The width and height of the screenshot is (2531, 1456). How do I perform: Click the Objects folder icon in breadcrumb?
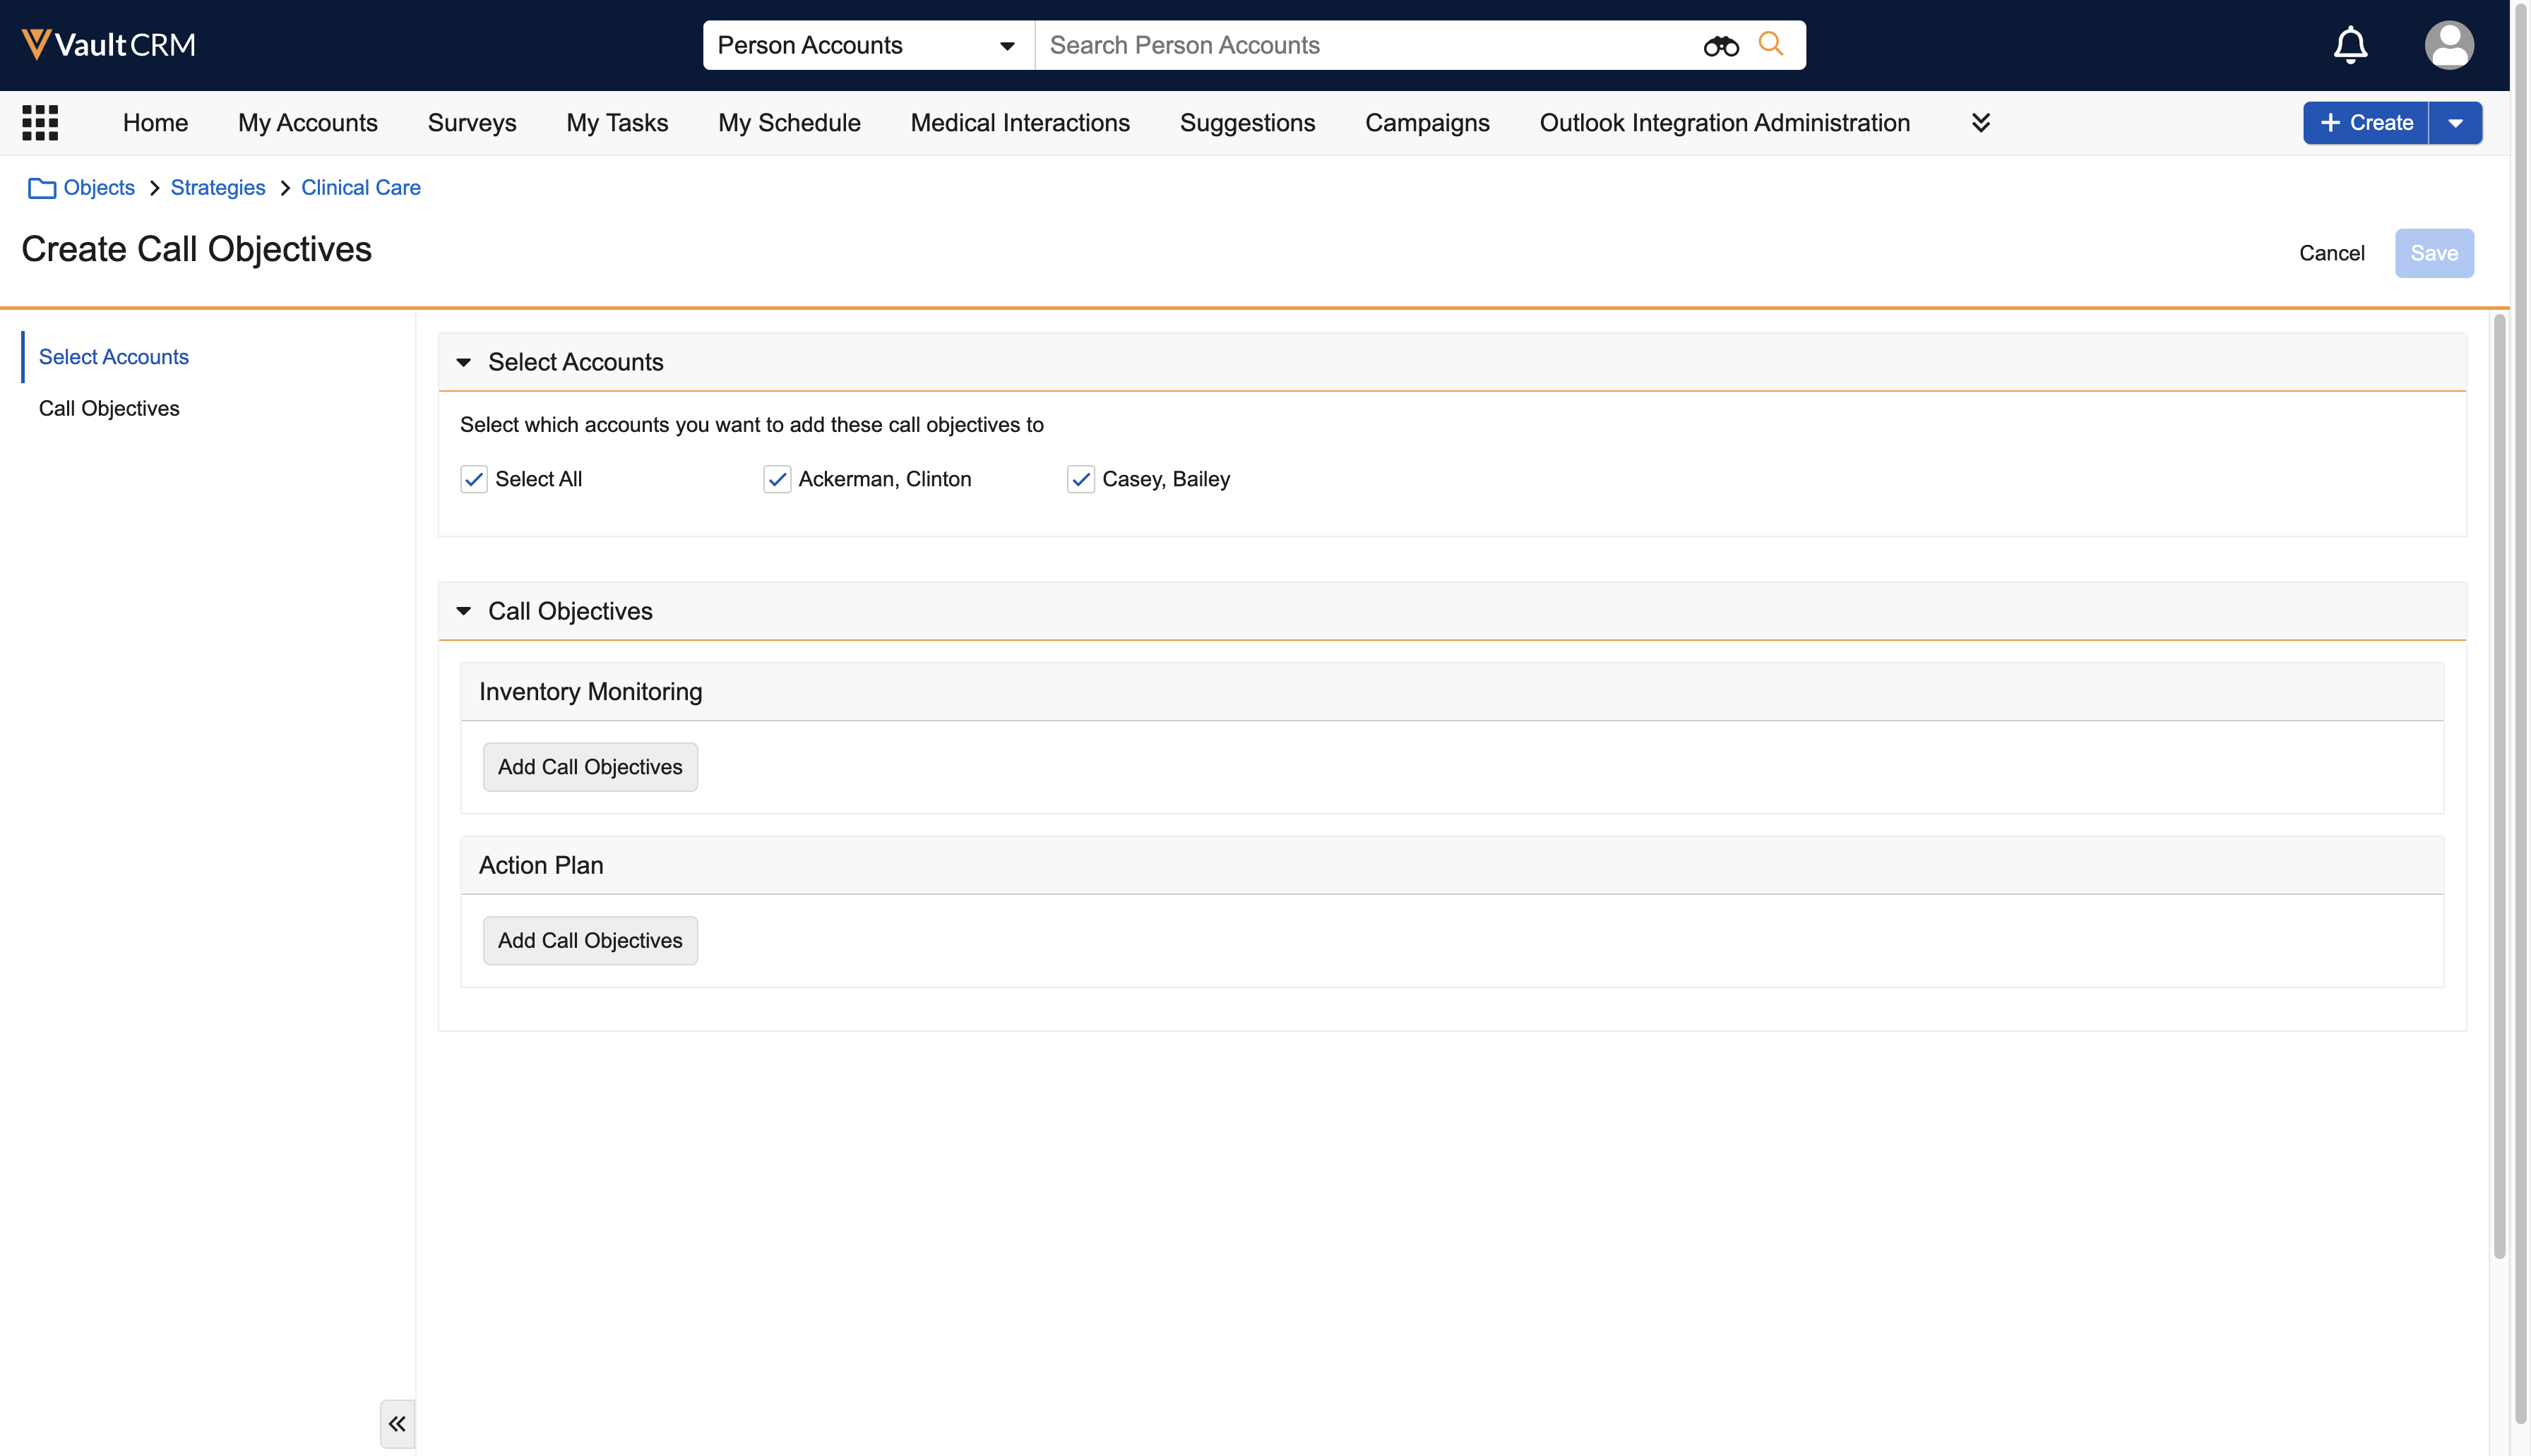click(41, 188)
